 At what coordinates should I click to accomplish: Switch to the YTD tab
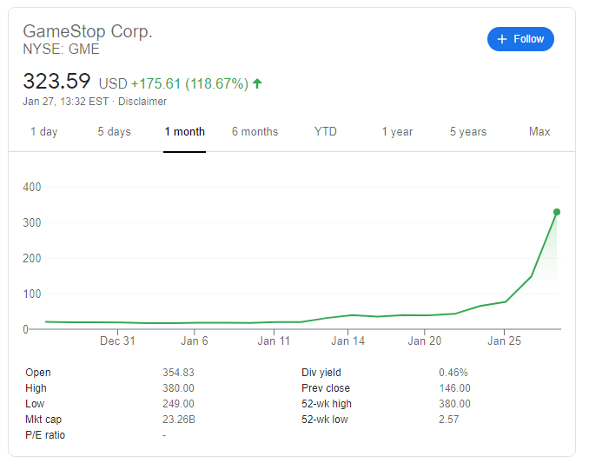[x=326, y=132]
